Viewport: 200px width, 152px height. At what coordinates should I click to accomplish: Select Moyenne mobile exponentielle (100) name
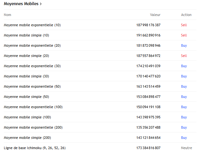coord(33,107)
